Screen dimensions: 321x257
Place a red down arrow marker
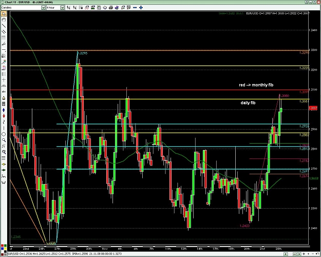4,116
